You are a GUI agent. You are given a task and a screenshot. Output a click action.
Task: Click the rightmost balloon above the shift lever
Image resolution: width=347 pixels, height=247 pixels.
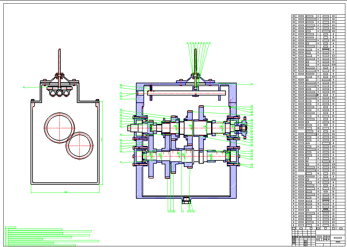coord(210,43)
